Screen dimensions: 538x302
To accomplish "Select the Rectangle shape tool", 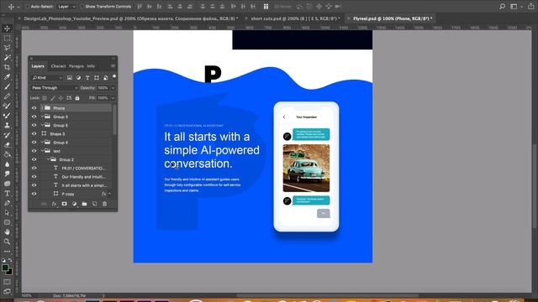I will click(x=7, y=222).
